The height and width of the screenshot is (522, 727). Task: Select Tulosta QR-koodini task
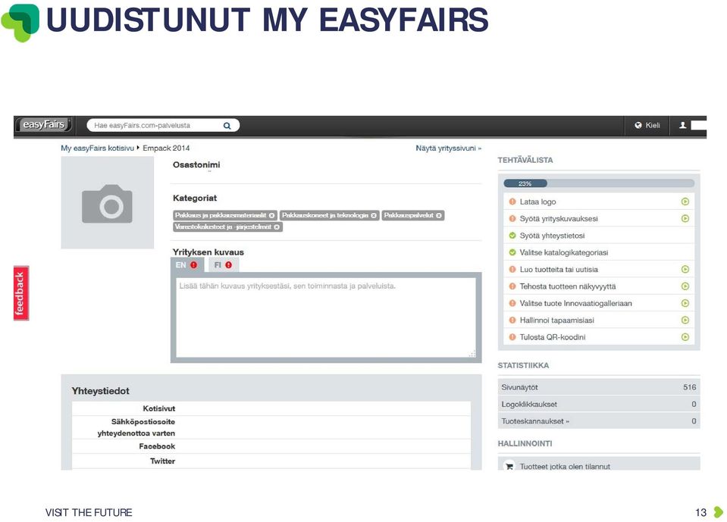[x=552, y=336]
